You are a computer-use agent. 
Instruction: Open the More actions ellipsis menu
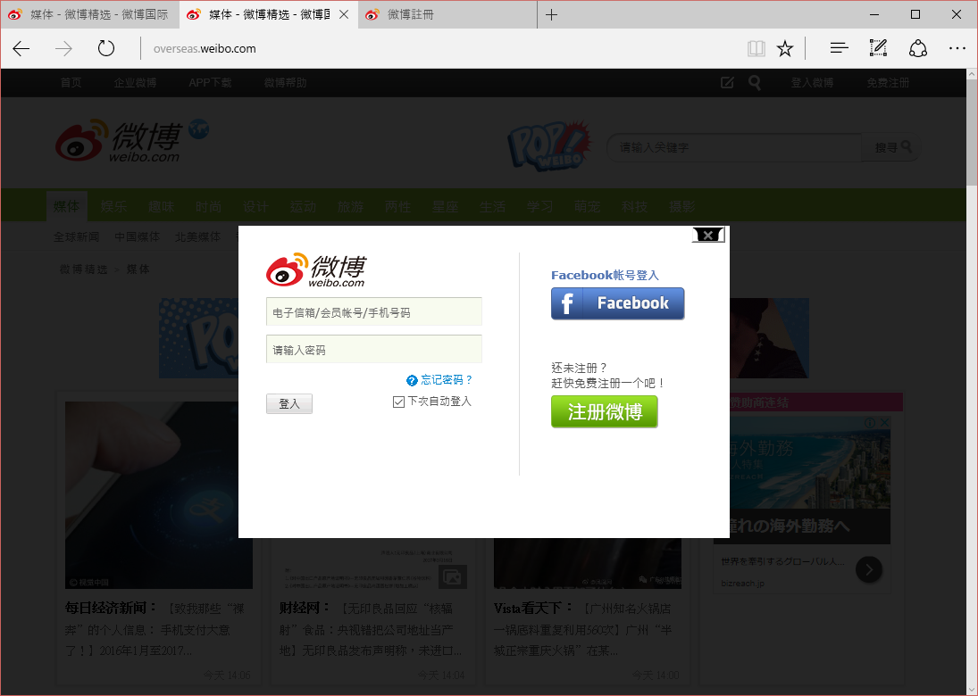(957, 48)
